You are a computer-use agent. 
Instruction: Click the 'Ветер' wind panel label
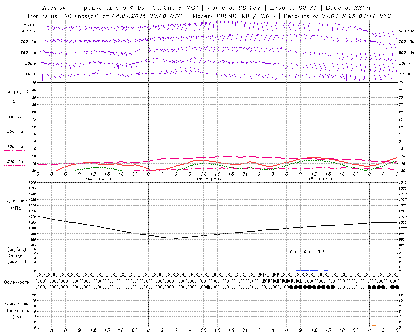(30, 25)
